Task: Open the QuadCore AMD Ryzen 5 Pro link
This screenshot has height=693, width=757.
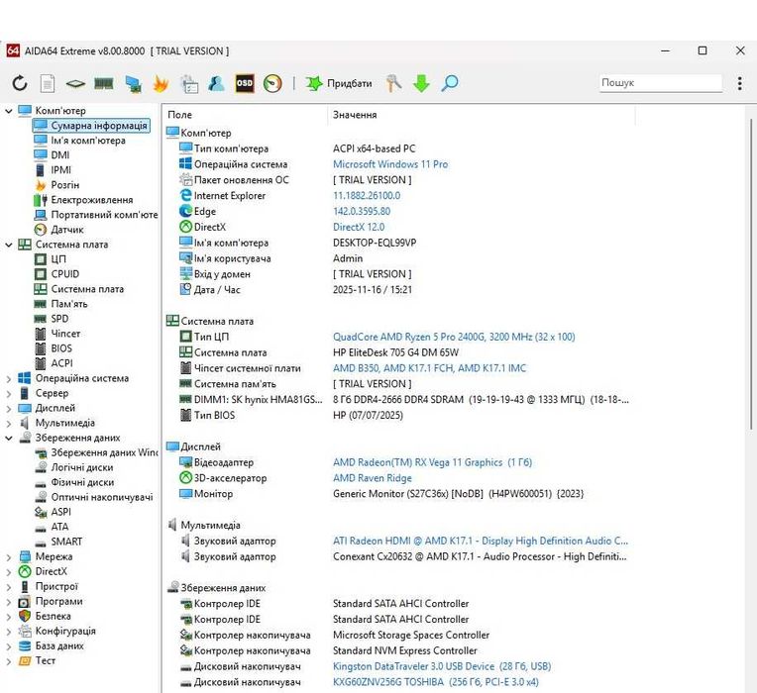Action: (x=454, y=338)
